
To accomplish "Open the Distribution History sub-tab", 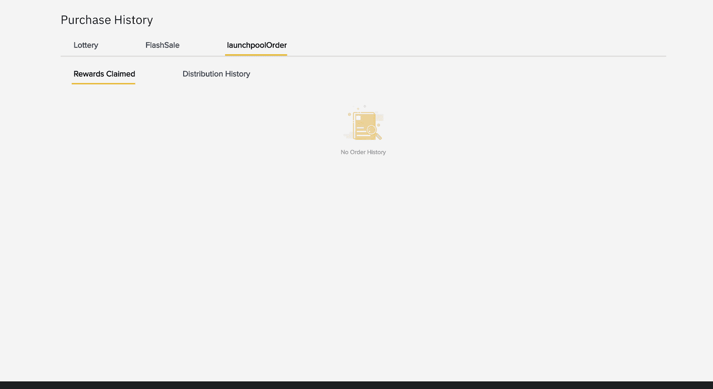I will pos(216,74).
